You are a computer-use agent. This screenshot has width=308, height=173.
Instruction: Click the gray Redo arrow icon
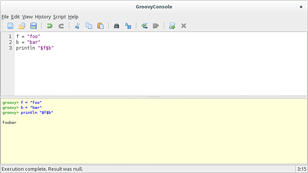click(x=61, y=26)
